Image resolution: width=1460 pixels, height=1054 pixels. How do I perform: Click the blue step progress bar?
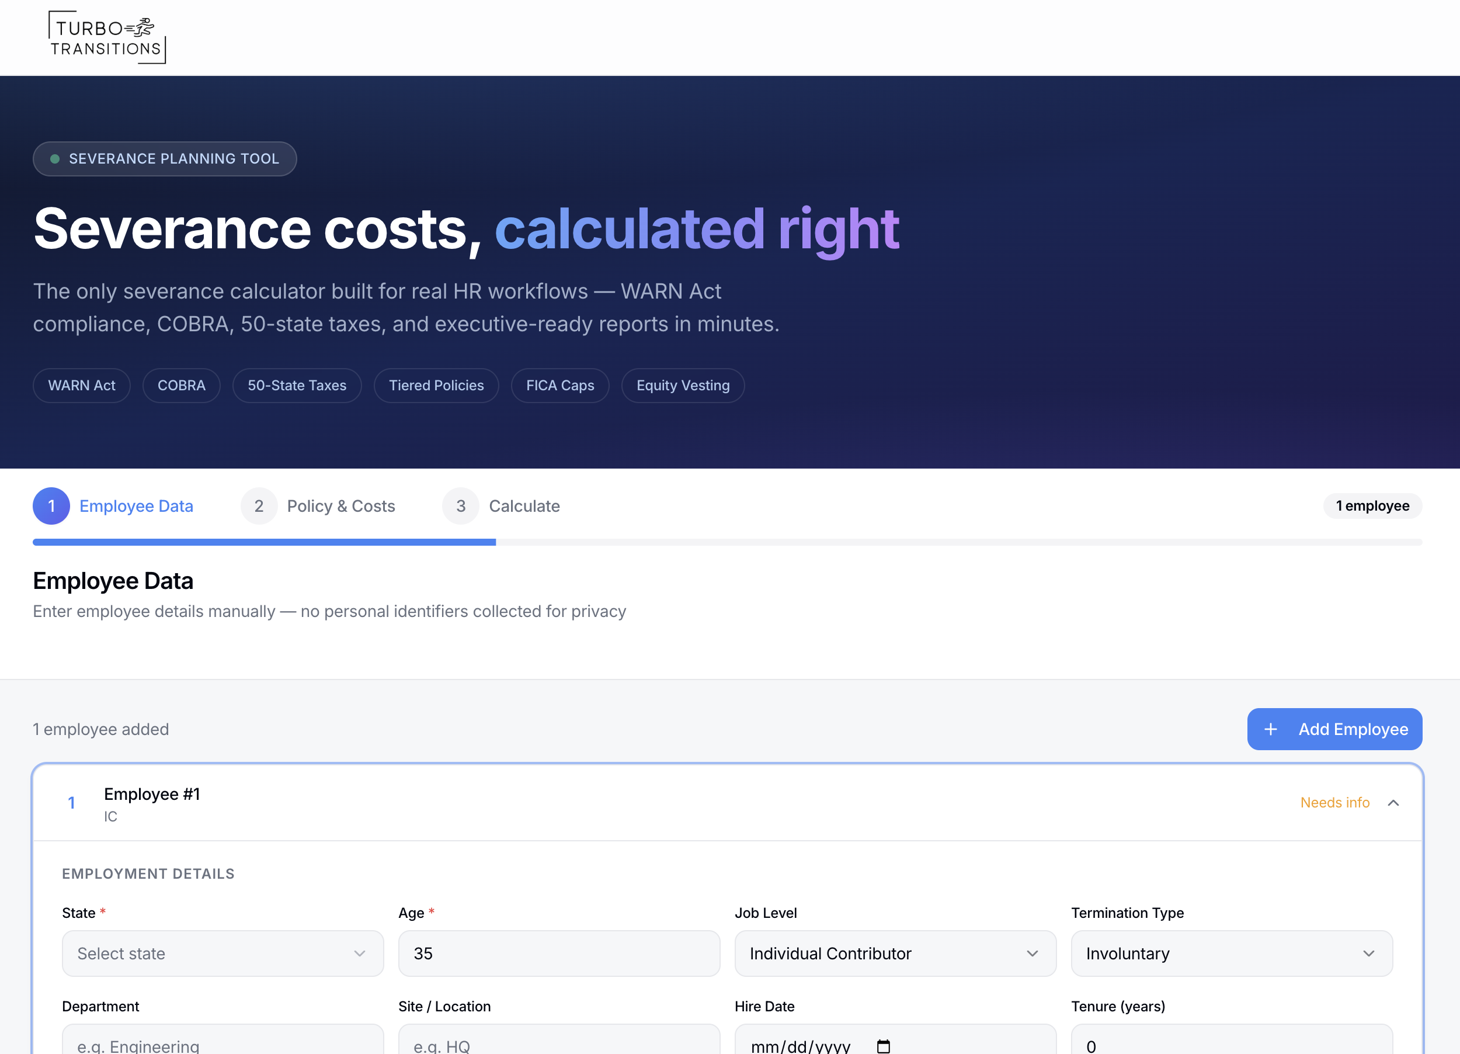(x=264, y=542)
